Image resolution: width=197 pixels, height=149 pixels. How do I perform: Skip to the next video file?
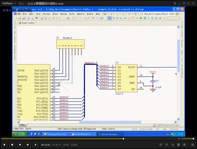click(x=28, y=144)
